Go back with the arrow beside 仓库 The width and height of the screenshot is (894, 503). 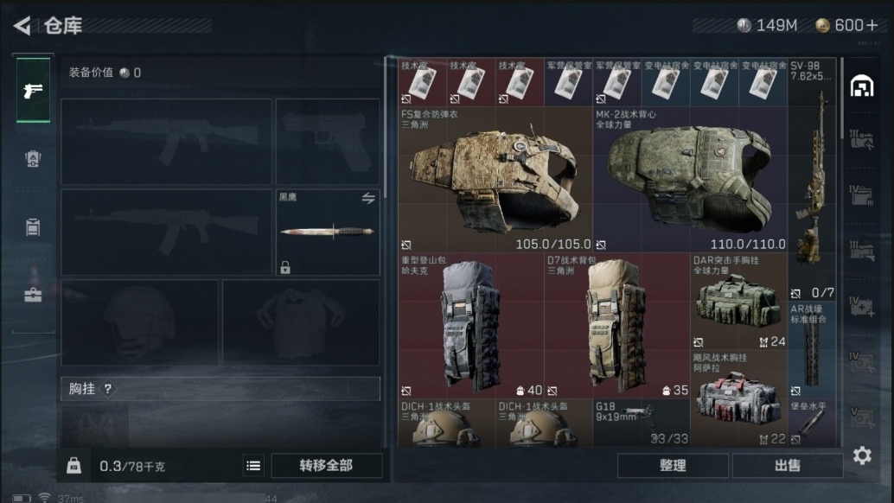tap(22, 26)
